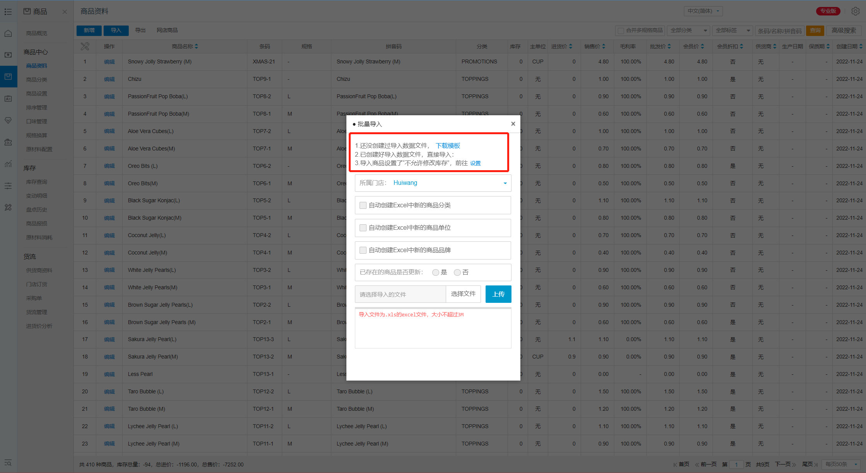The image size is (866, 473).
Task: Open the 所属门店 Huiwang dropdown
Action: [433, 183]
